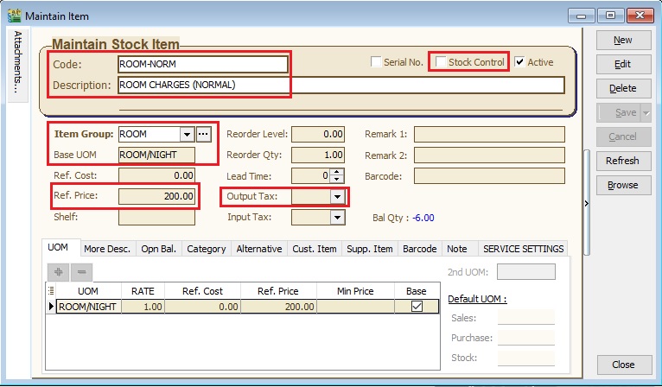This screenshot has height=387, width=662.
Task: Open the SERVICE SETTINGS tab
Action: pos(523,249)
